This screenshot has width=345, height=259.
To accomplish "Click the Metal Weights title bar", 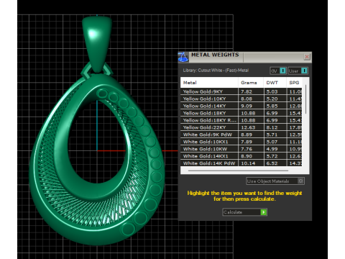I will coord(246,57).
